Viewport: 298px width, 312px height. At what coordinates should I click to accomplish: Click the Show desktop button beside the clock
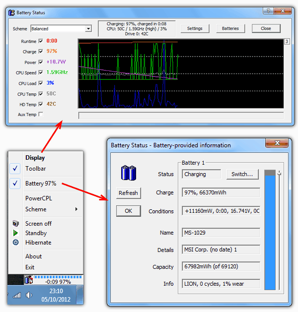pos(80,295)
